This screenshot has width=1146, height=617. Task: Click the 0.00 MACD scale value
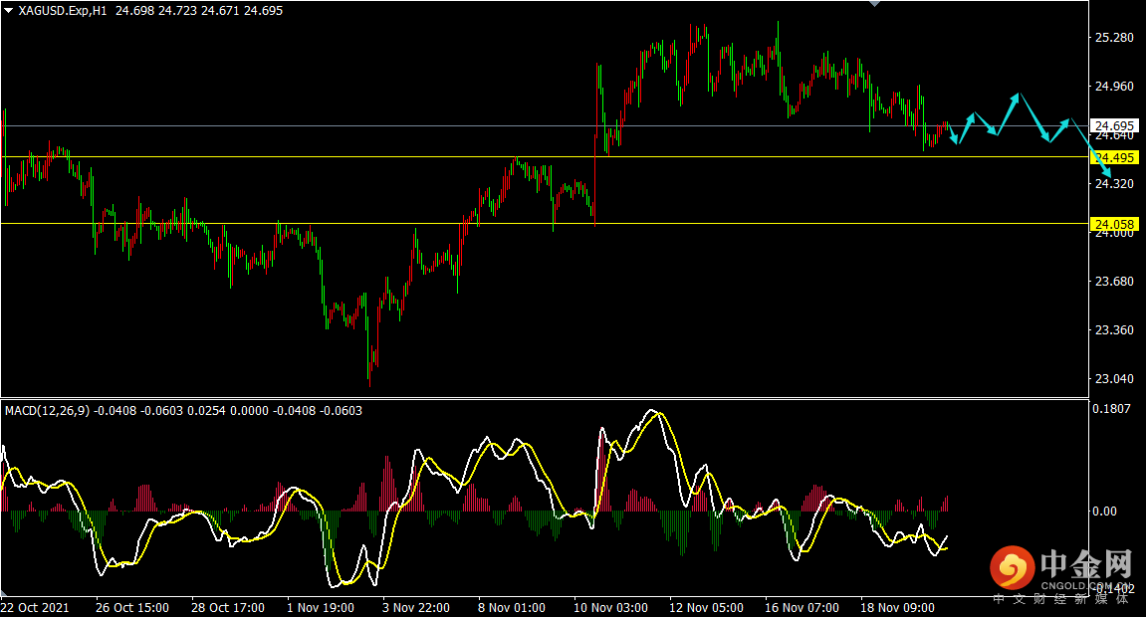point(1104,512)
